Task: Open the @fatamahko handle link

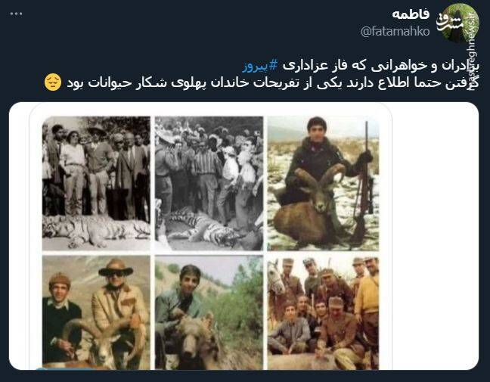Action: point(395,31)
